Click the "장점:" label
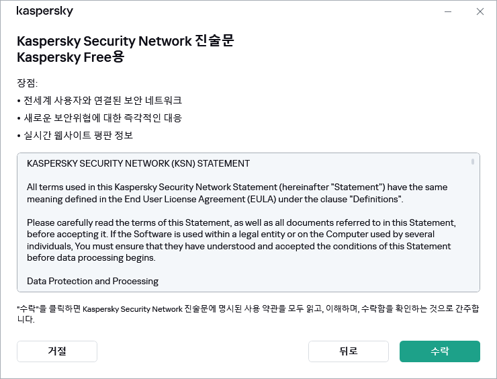Image resolution: width=497 pixels, height=379 pixels. tap(28, 83)
